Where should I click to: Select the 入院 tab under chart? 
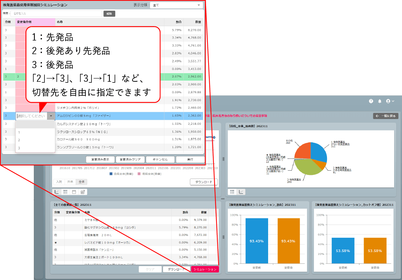tap(59, 182)
